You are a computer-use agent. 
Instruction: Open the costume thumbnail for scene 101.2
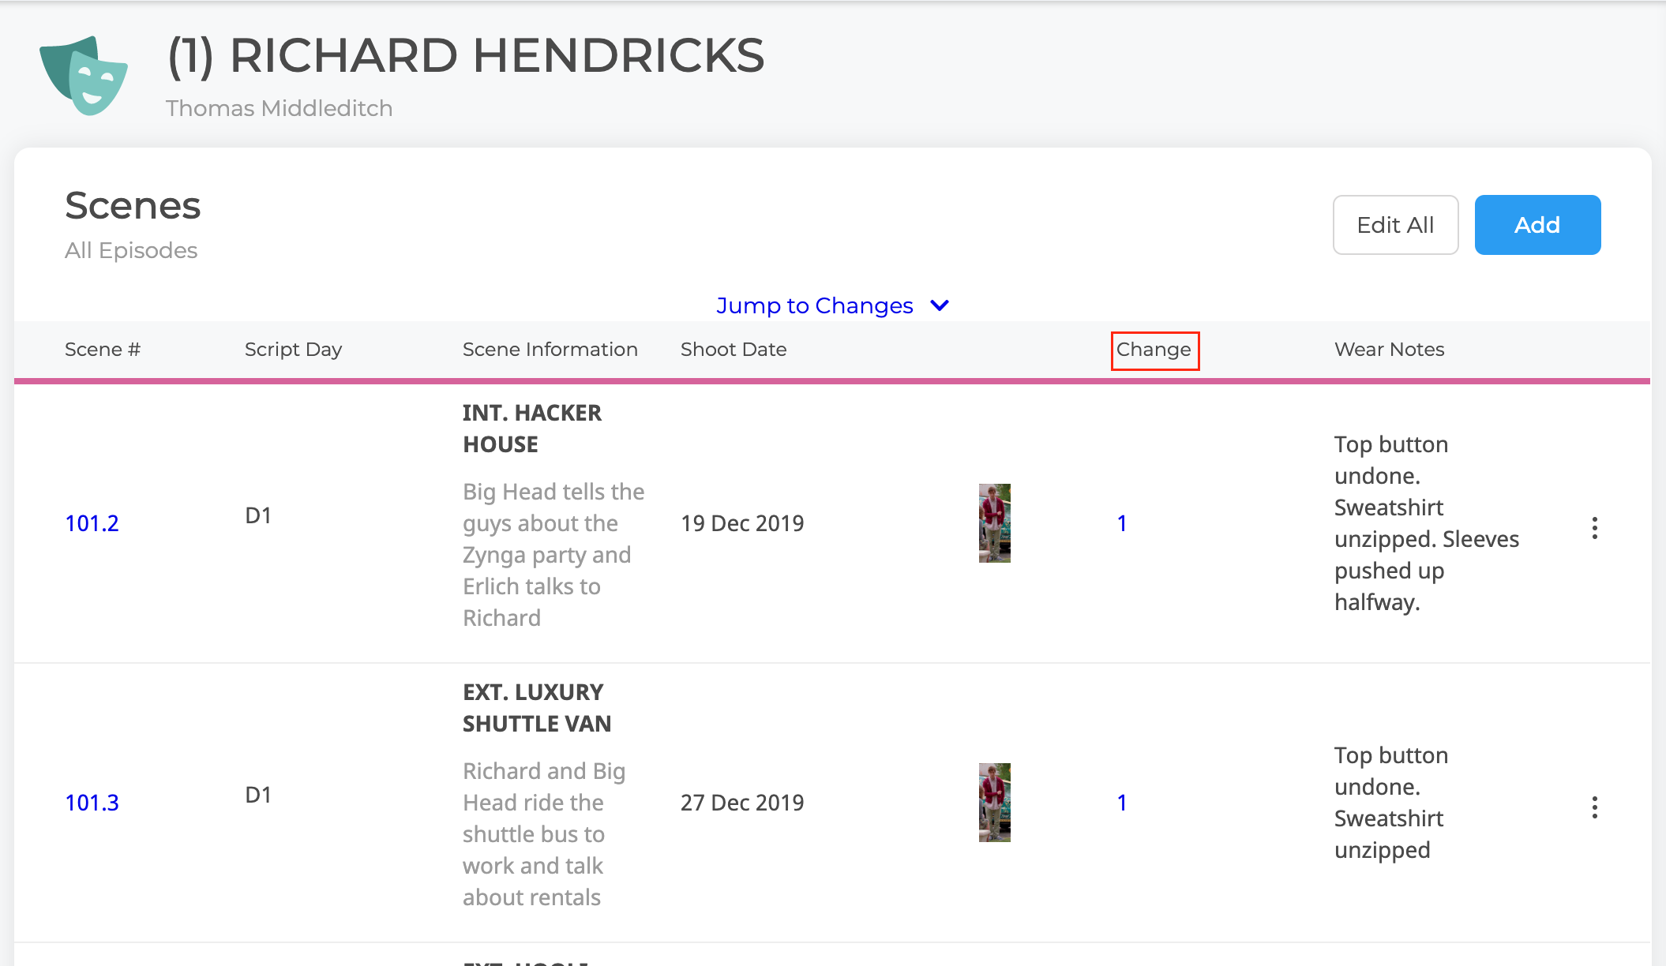click(995, 523)
